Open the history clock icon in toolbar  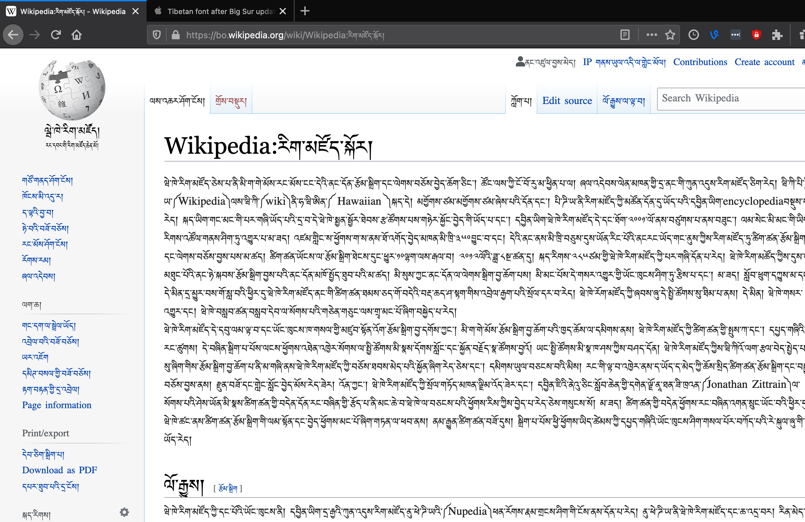pyautogui.click(x=693, y=34)
